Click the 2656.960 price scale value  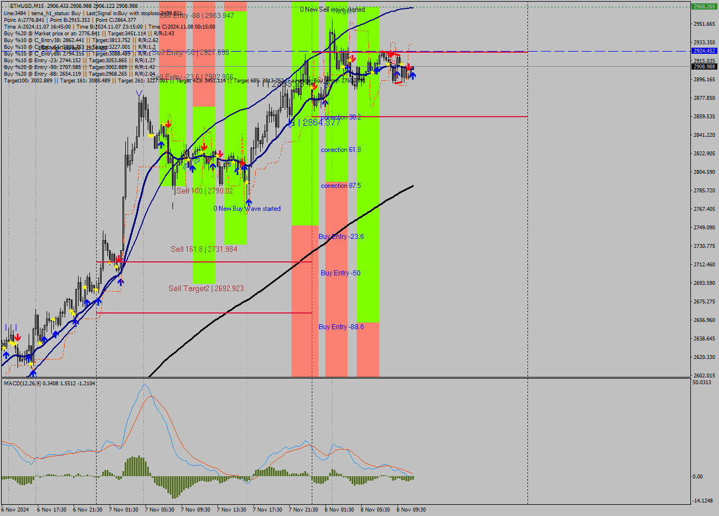pyautogui.click(x=704, y=320)
